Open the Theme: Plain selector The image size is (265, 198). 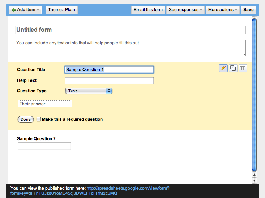click(61, 10)
